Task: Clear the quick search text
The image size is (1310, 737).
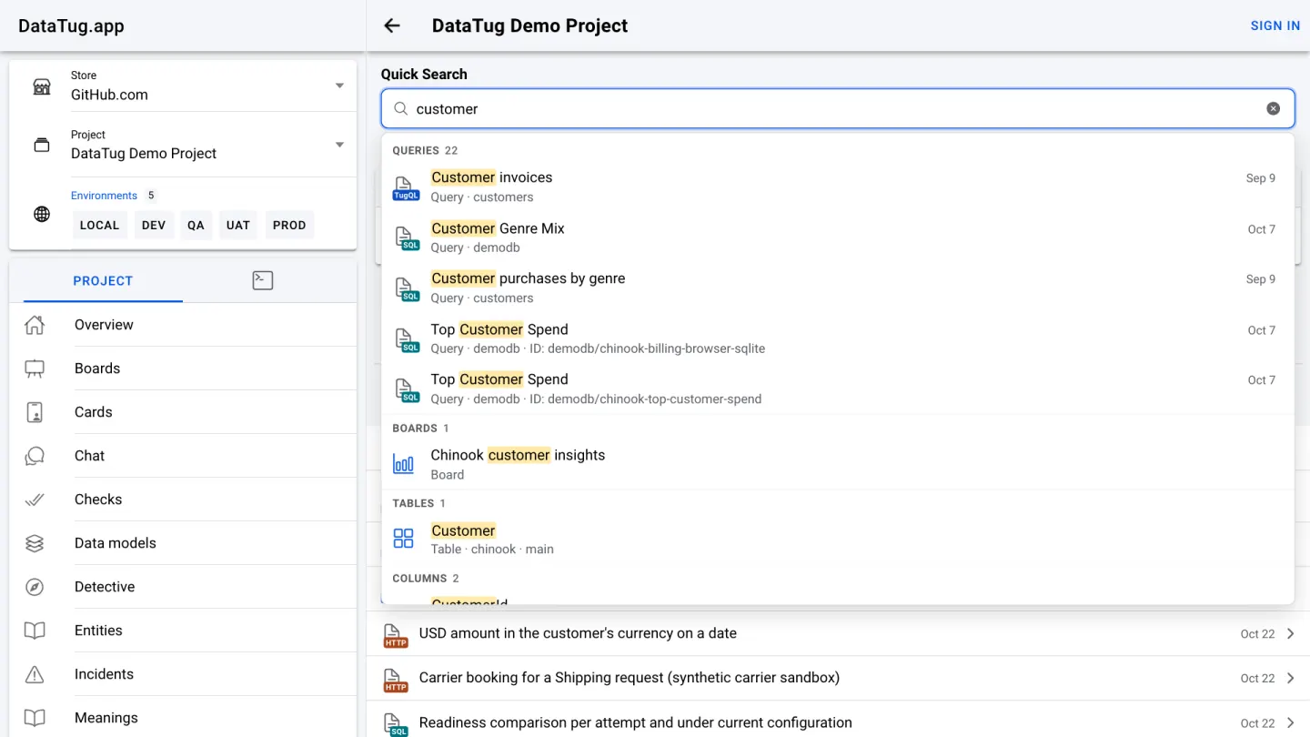Action: (x=1274, y=108)
